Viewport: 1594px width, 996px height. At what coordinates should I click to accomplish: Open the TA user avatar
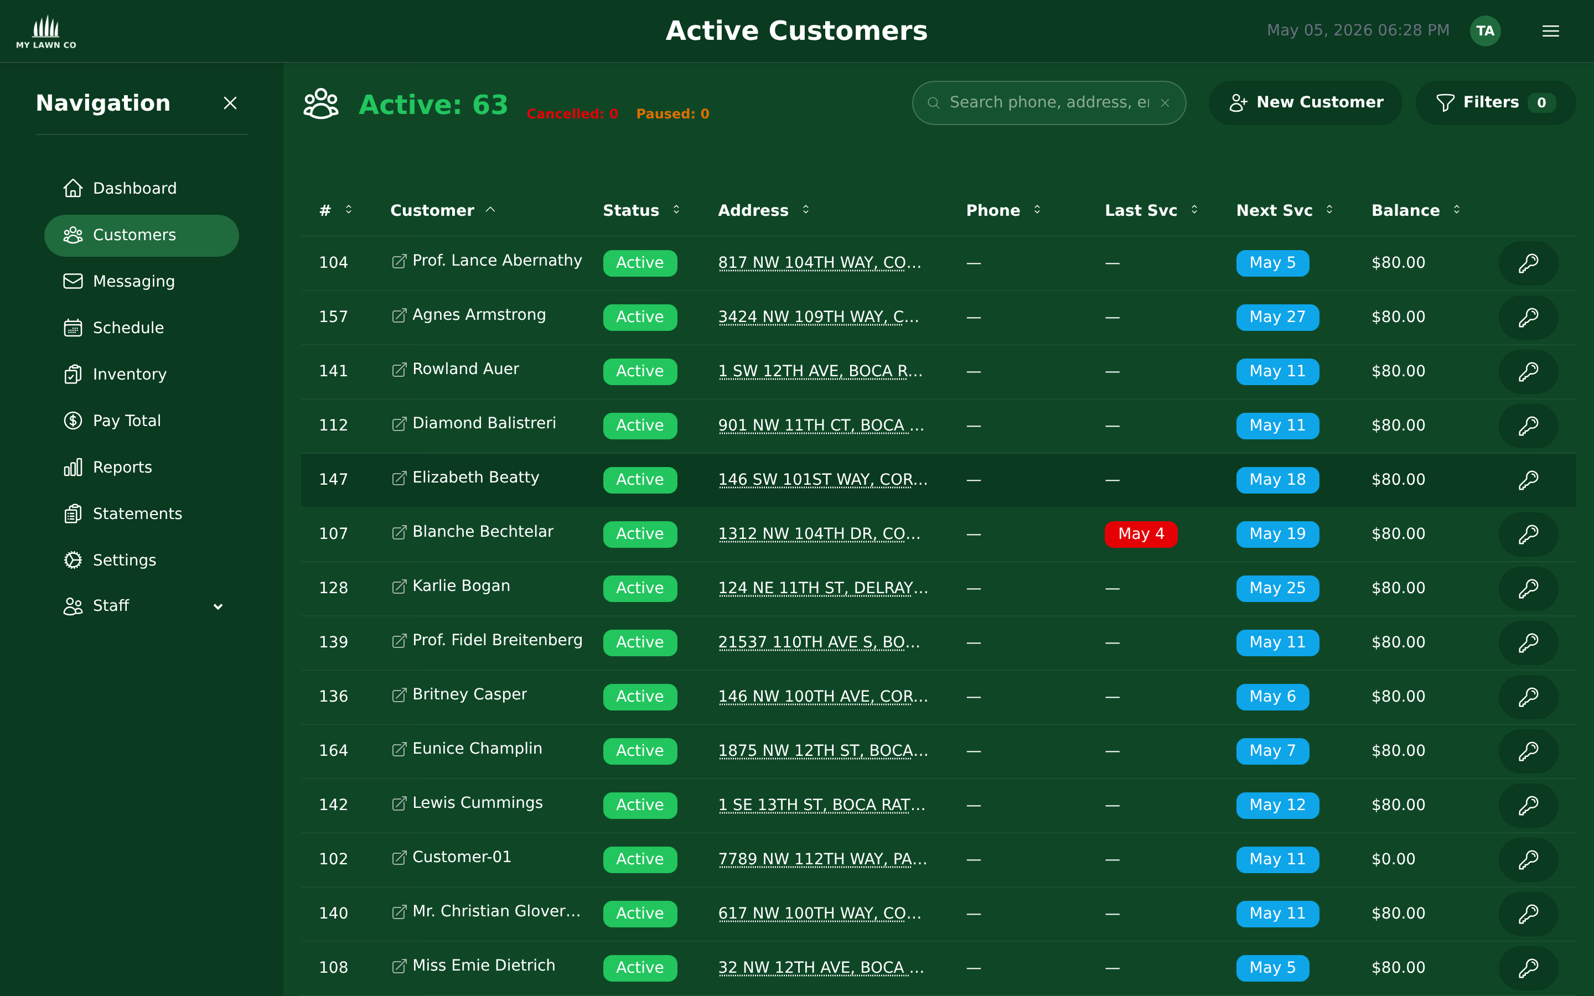[x=1484, y=31]
